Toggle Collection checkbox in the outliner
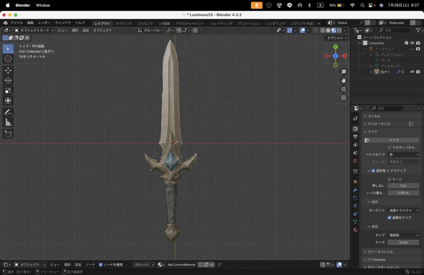The width and height of the screenshot is (424, 275). [x=407, y=43]
